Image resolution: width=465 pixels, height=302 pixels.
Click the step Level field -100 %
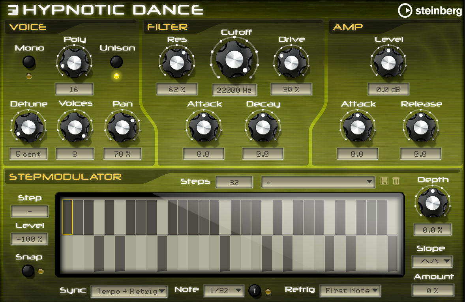[29, 239]
